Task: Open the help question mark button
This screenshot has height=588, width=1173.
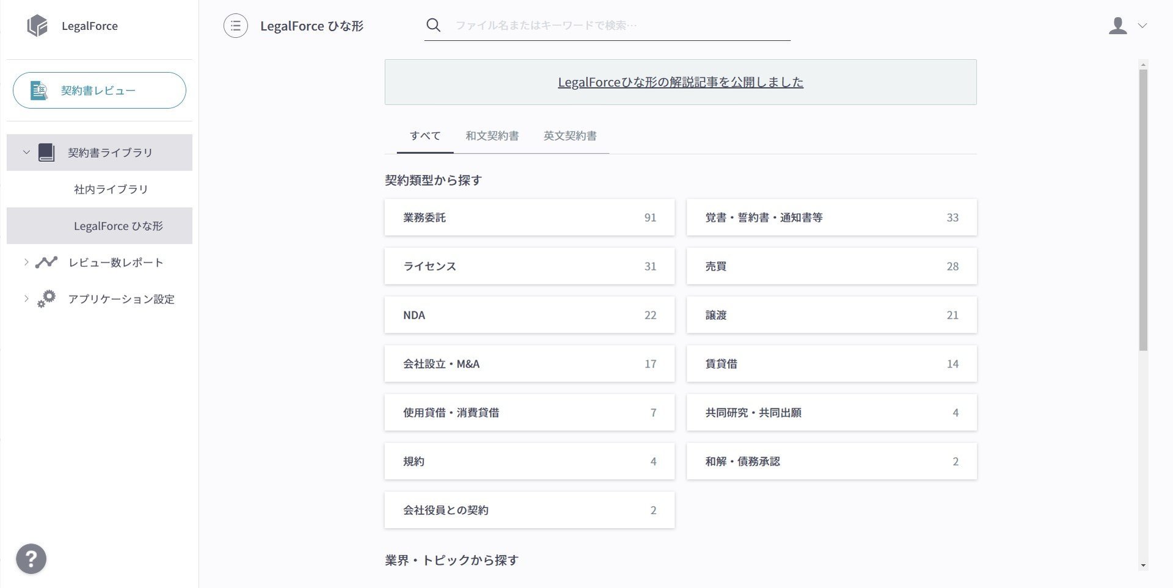Action: point(31,559)
